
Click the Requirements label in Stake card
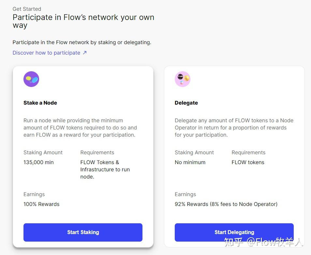click(x=97, y=153)
